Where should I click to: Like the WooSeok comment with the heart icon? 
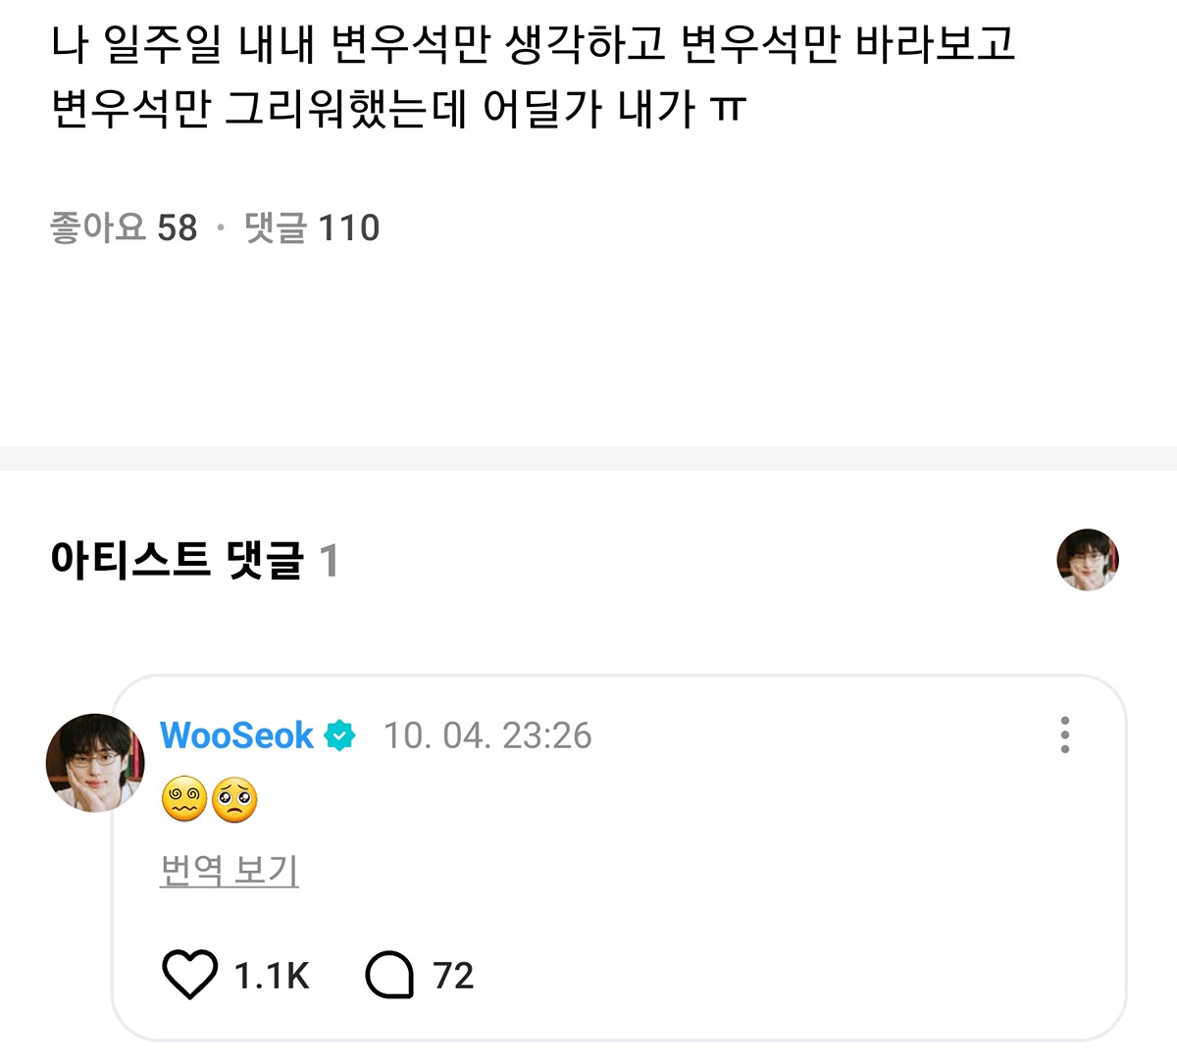pyautogui.click(x=188, y=976)
